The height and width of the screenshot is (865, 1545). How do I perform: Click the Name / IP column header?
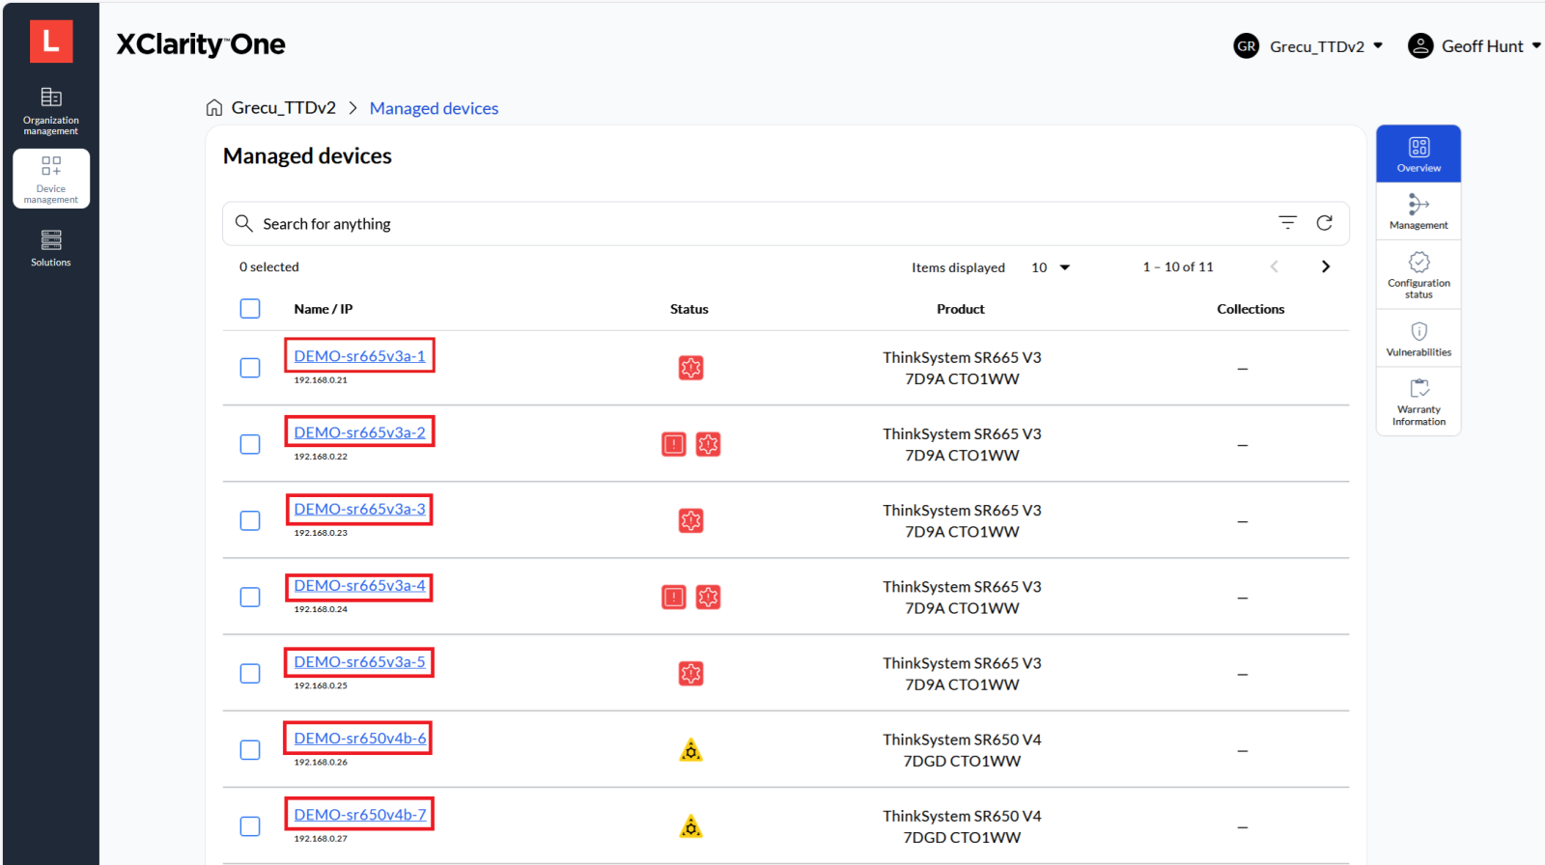click(323, 309)
